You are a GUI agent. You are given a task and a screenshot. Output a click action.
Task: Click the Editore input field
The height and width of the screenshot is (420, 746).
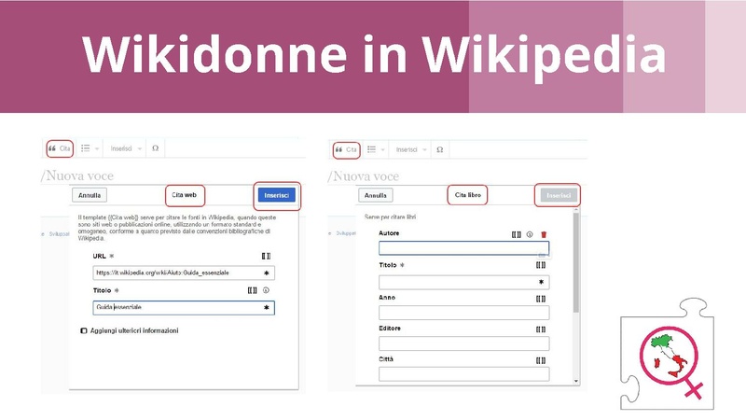pos(463,343)
